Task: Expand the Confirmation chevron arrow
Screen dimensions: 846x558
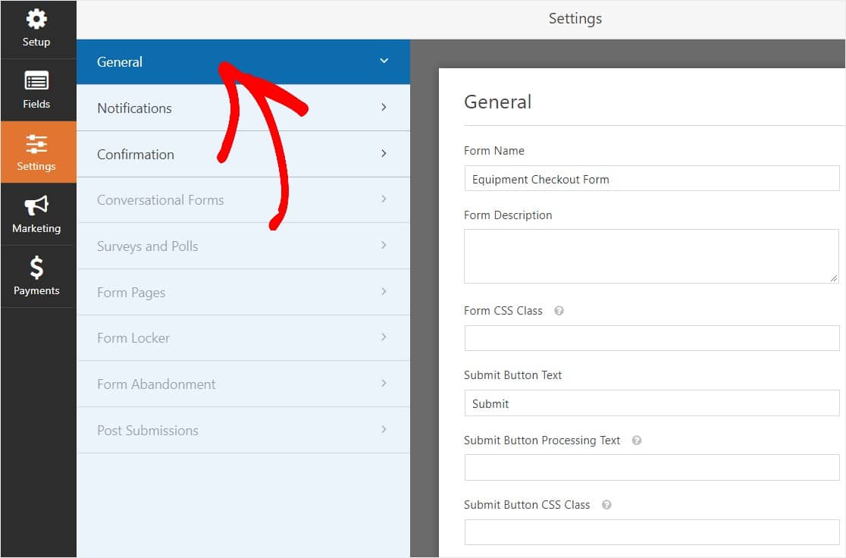Action: (384, 154)
